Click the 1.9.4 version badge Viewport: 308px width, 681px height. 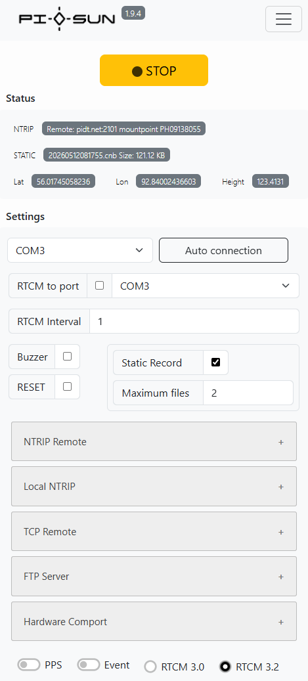133,14
